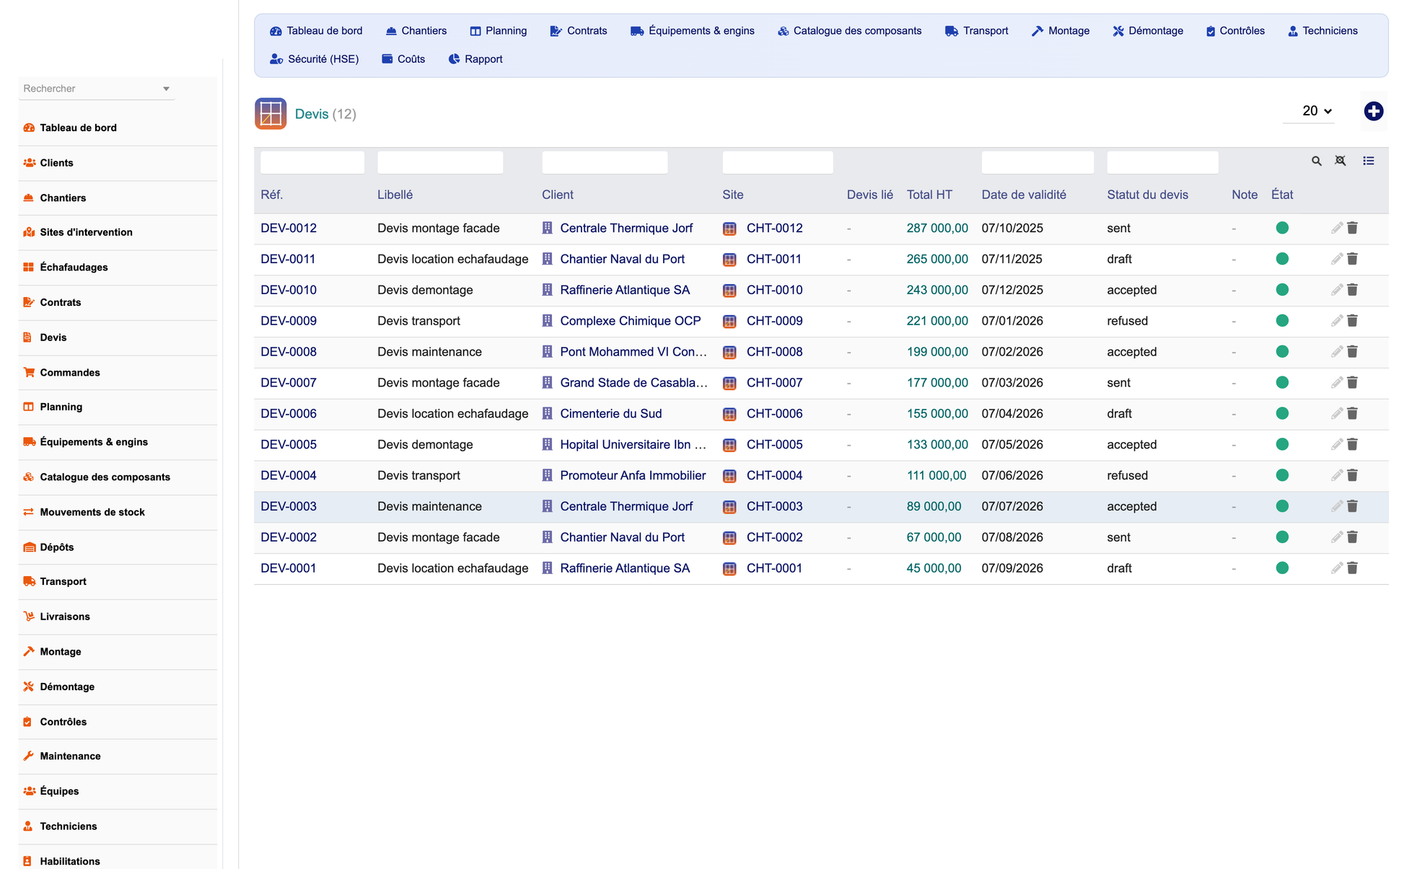Click the Libellé filter input field
1404x869 pixels.
[440, 162]
